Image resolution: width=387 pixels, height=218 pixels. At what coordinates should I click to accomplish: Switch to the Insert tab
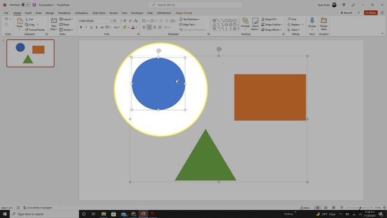click(x=28, y=13)
